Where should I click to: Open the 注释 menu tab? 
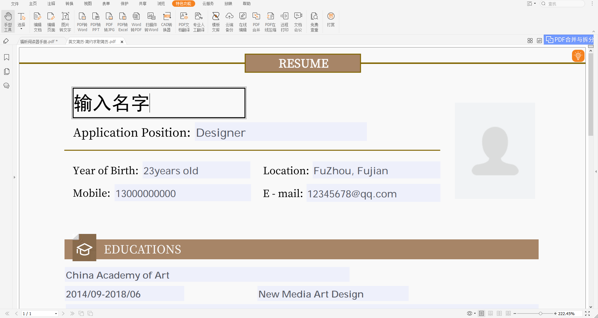[x=51, y=4]
